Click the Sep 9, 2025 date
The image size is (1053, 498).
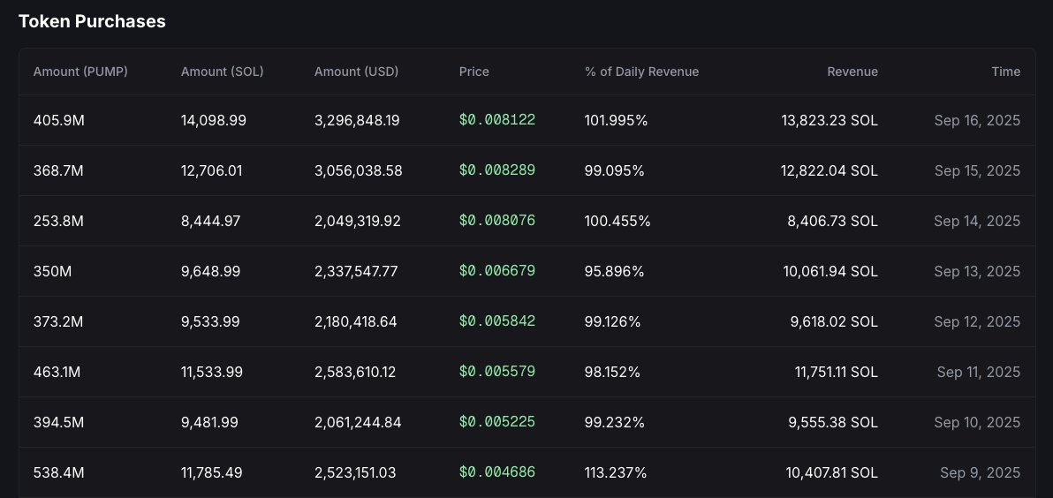click(981, 473)
